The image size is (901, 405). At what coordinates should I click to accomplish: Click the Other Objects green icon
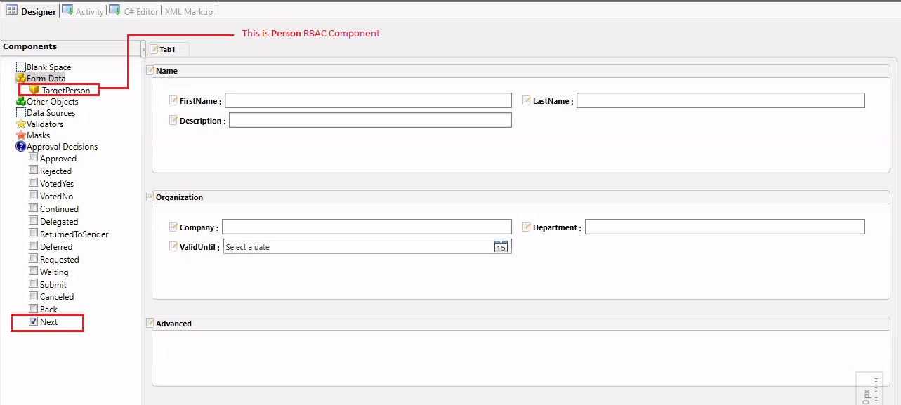tap(21, 101)
